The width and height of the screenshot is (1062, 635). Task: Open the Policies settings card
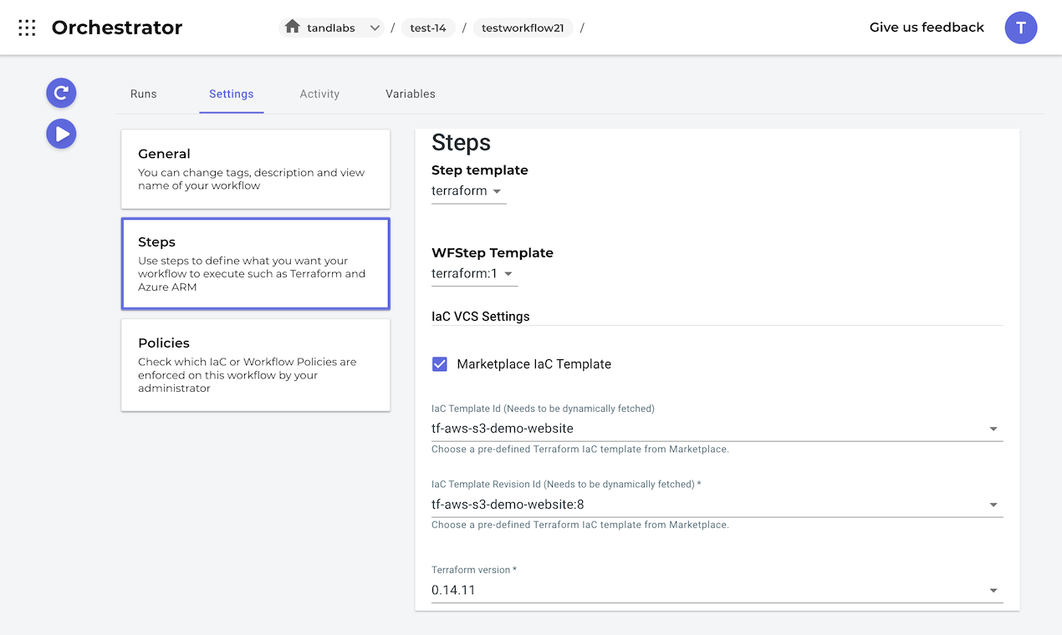256,365
